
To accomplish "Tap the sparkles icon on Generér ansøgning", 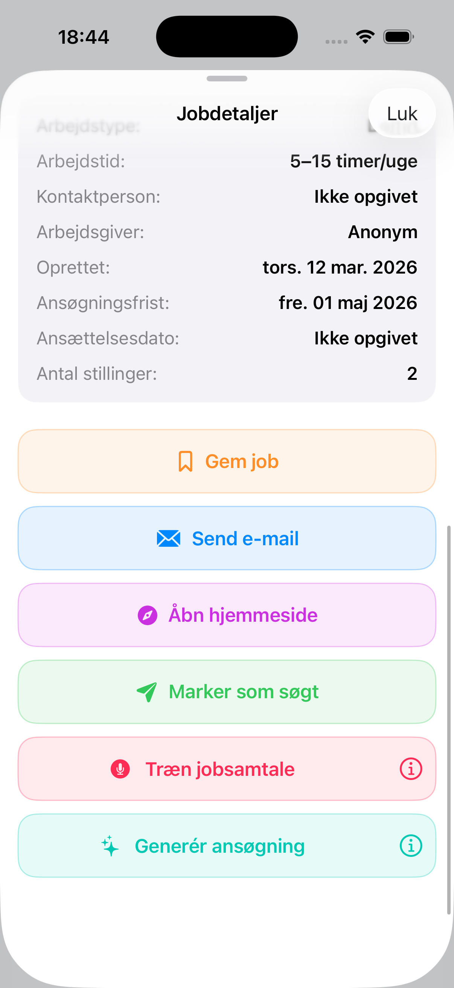I will 110,846.
